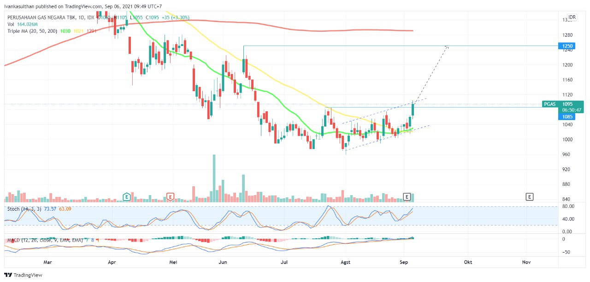The height and width of the screenshot is (282, 590).
Task: Click the future earnings E marker before Nov
Action: tap(530, 197)
